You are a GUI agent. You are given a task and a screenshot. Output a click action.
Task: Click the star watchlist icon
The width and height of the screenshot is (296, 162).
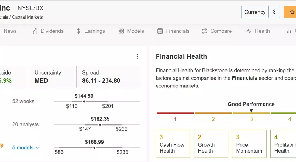click(x=292, y=12)
